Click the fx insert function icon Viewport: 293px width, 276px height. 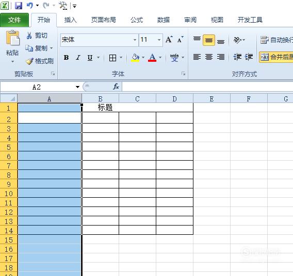click(116, 87)
